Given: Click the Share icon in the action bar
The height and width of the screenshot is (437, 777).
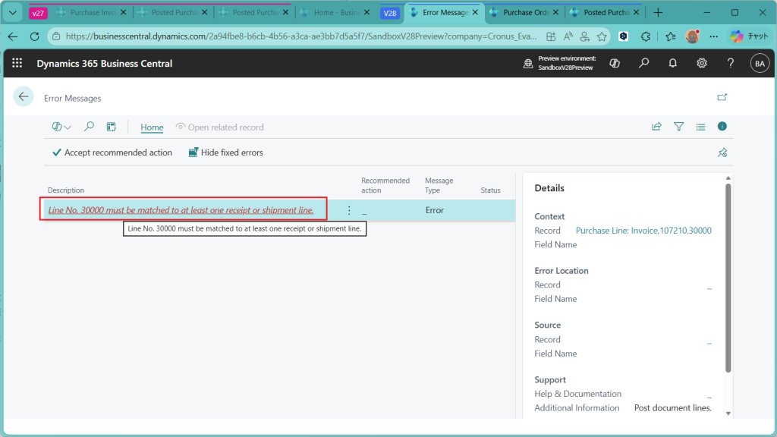Looking at the screenshot, I should 656,127.
